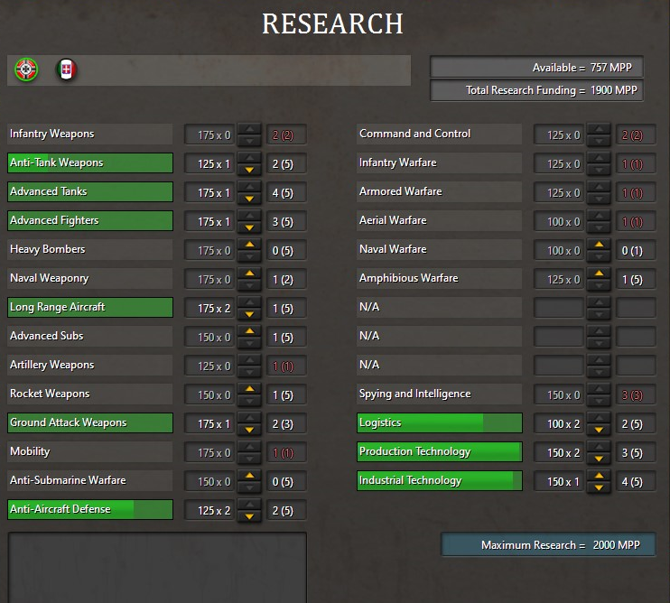Select the Command and Control research row
Image resolution: width=670 pixels, height=603 pixels.
click(x=440, y=135)
